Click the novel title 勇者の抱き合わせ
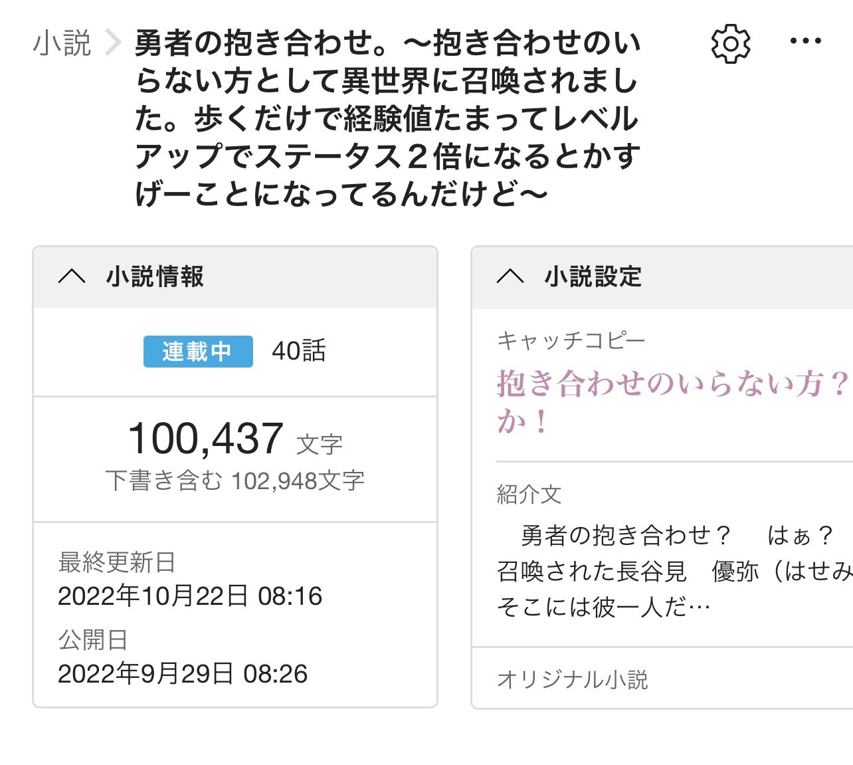This screenshot has width=853, height=765. pos(387,118)
